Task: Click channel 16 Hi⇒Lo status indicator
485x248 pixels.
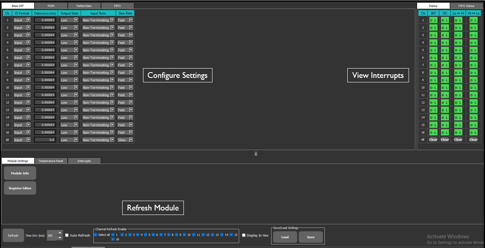Action: [473, 132]
